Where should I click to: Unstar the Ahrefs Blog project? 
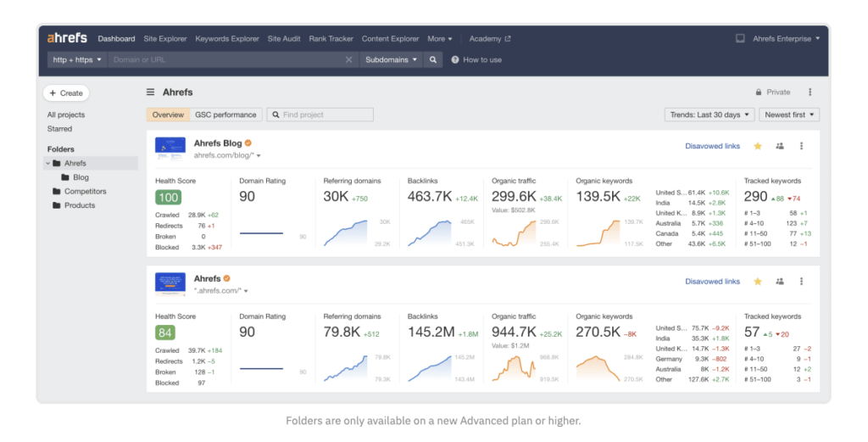click(758, 146)
